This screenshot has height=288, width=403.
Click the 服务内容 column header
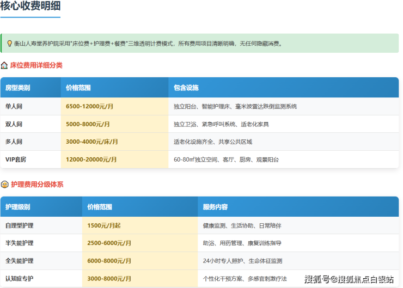click(215, 207)
